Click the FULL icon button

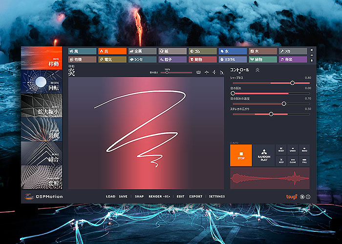tap(304, 161)
